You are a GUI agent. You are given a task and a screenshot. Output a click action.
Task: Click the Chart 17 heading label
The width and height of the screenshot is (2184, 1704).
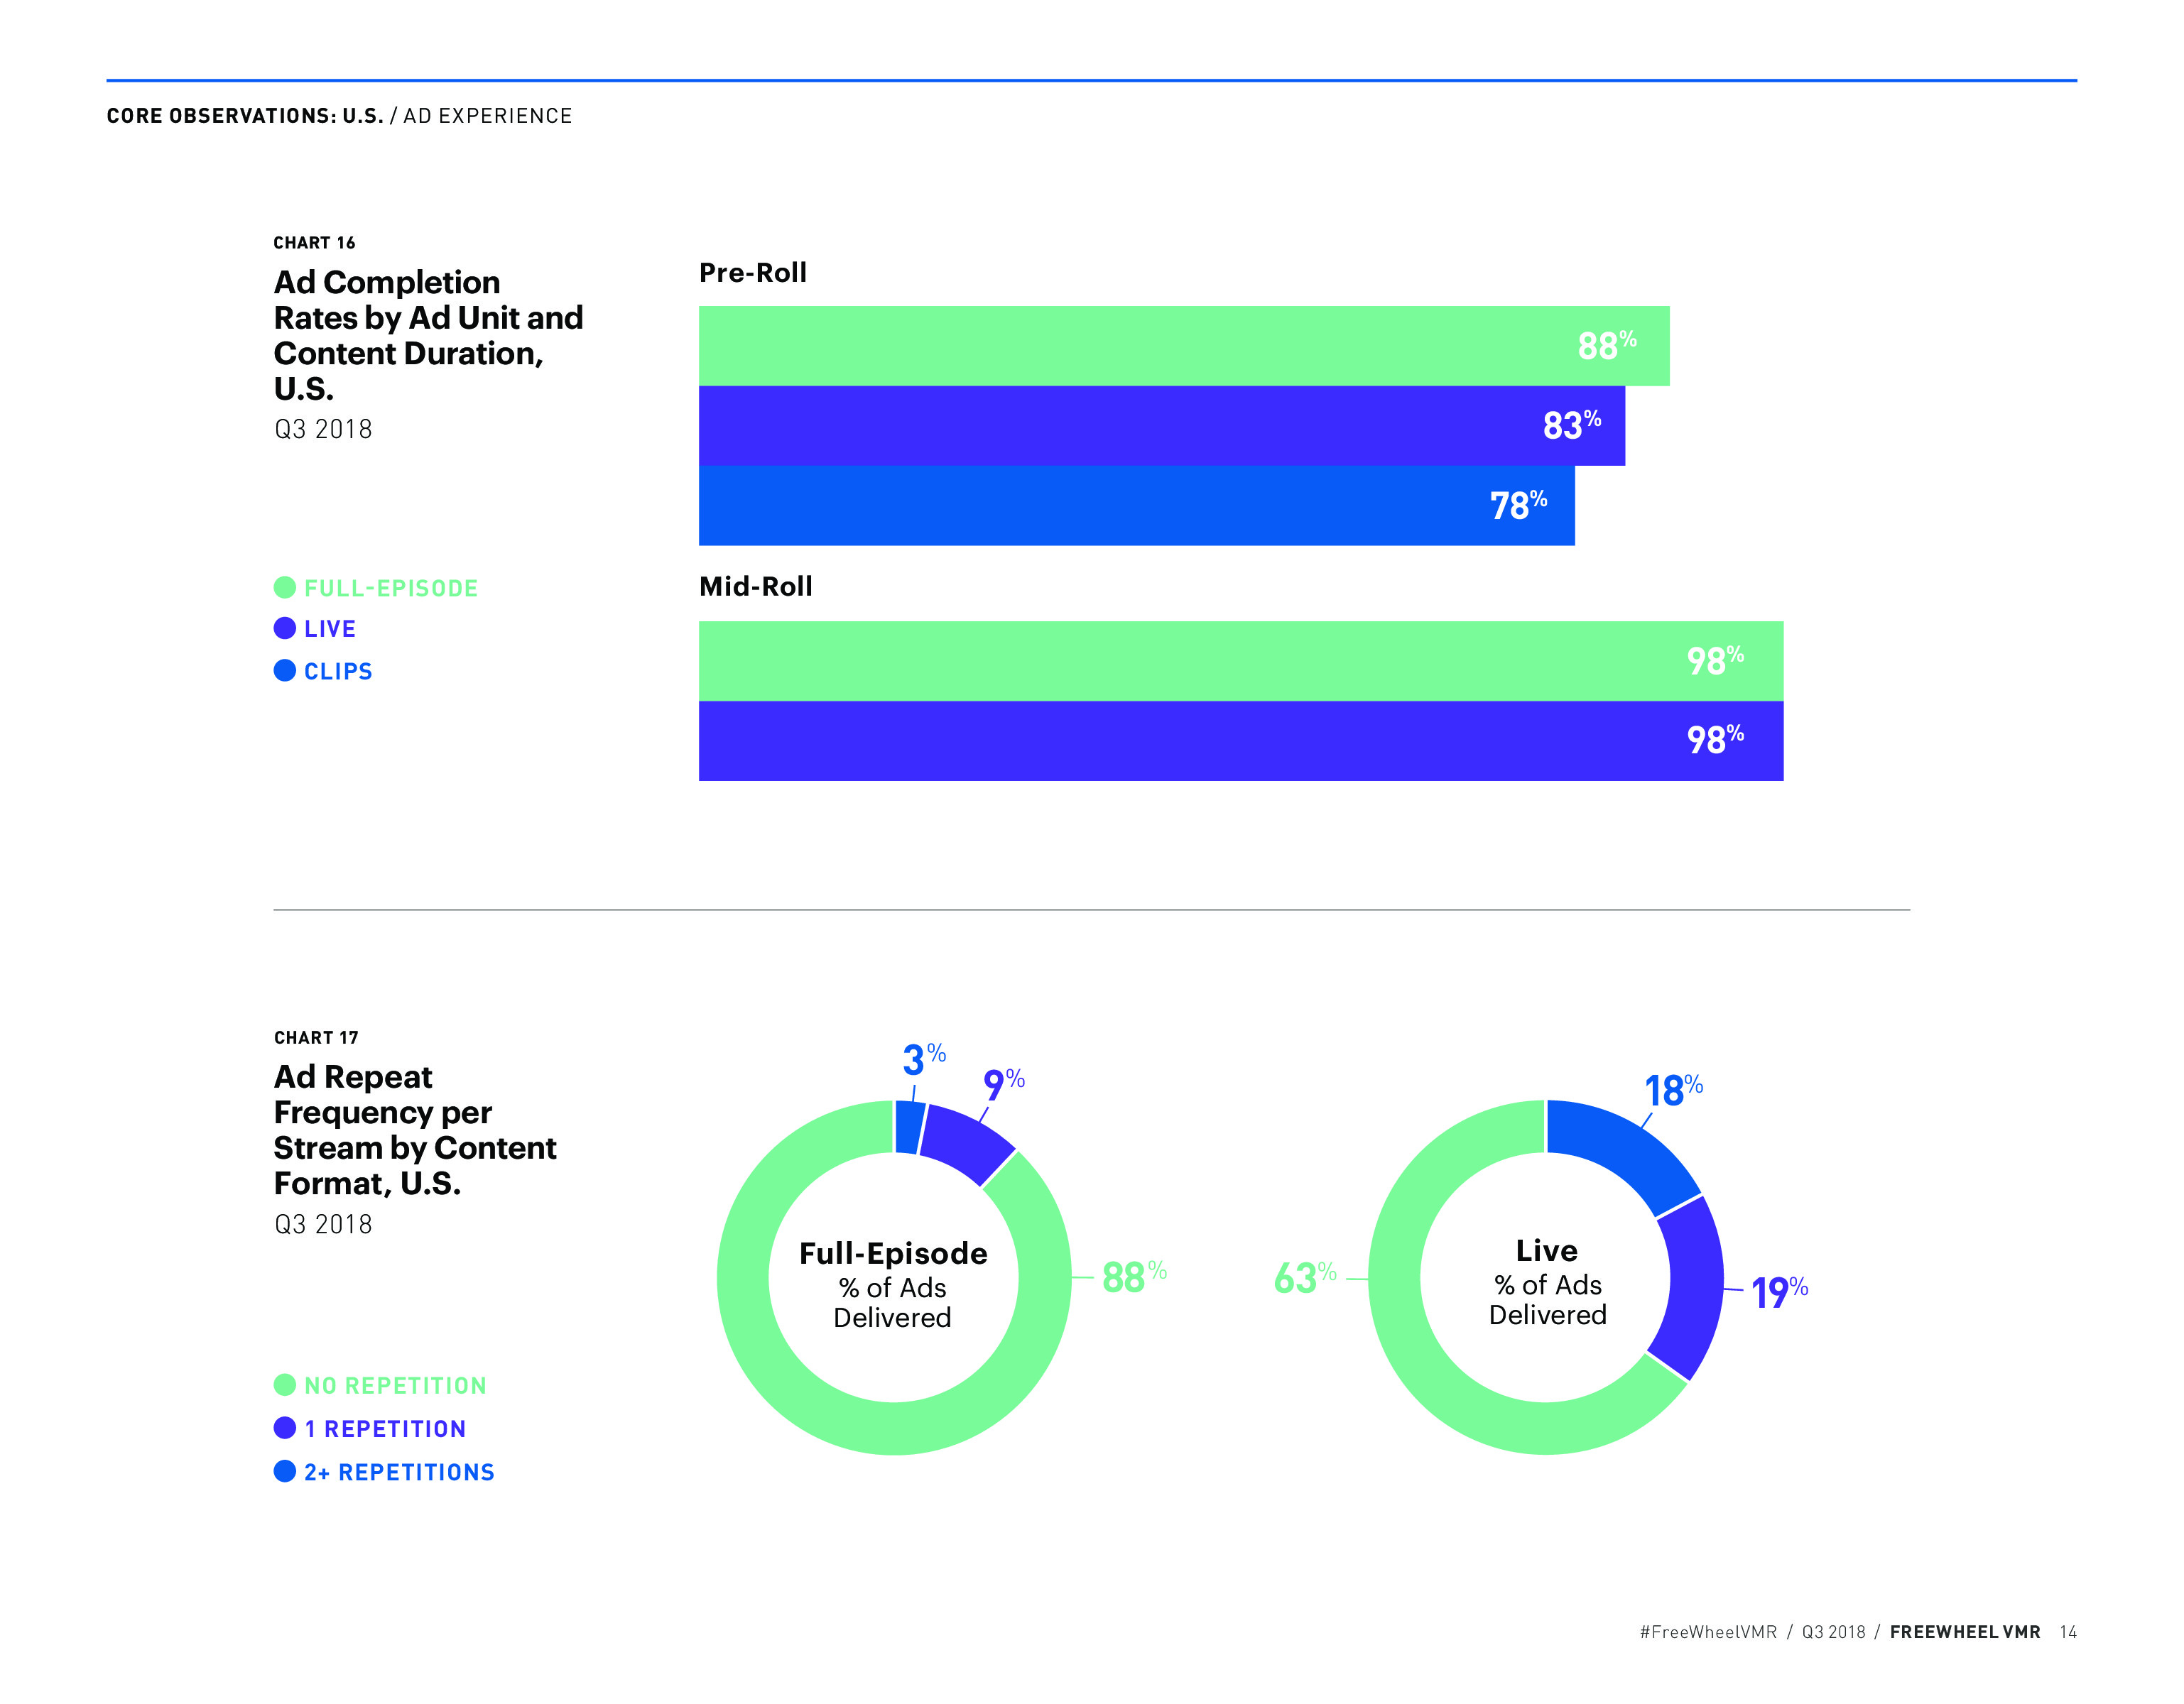(x=316, y=1037)
